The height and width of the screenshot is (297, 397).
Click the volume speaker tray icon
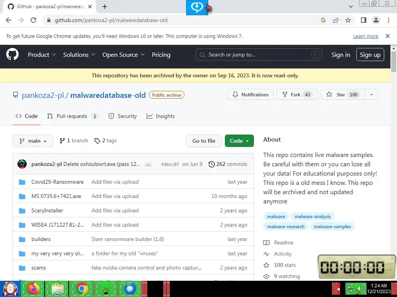(359, 289)
